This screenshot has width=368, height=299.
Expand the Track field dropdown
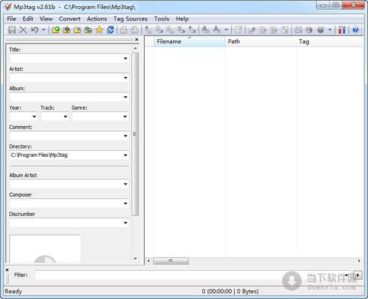coord(66,116)
